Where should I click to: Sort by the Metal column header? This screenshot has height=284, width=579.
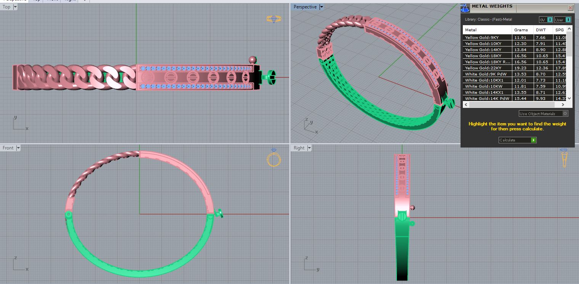point(487,30)
